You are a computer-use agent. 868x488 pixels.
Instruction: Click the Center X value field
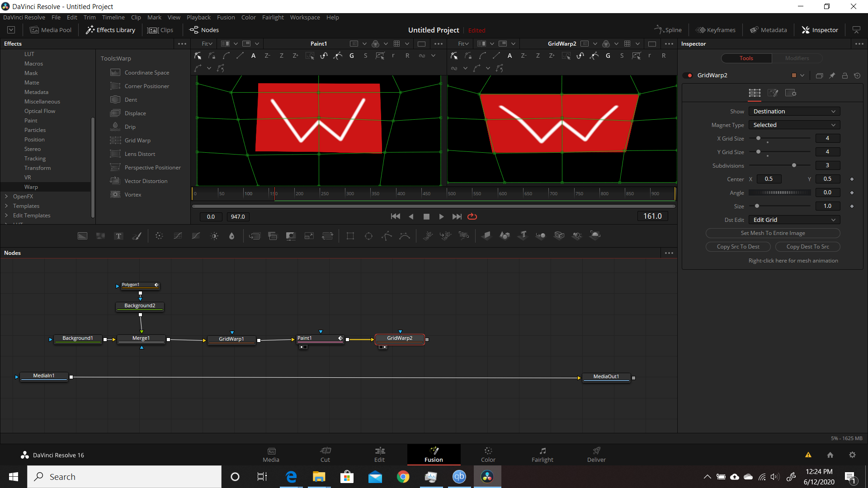[x=769, y=179]
